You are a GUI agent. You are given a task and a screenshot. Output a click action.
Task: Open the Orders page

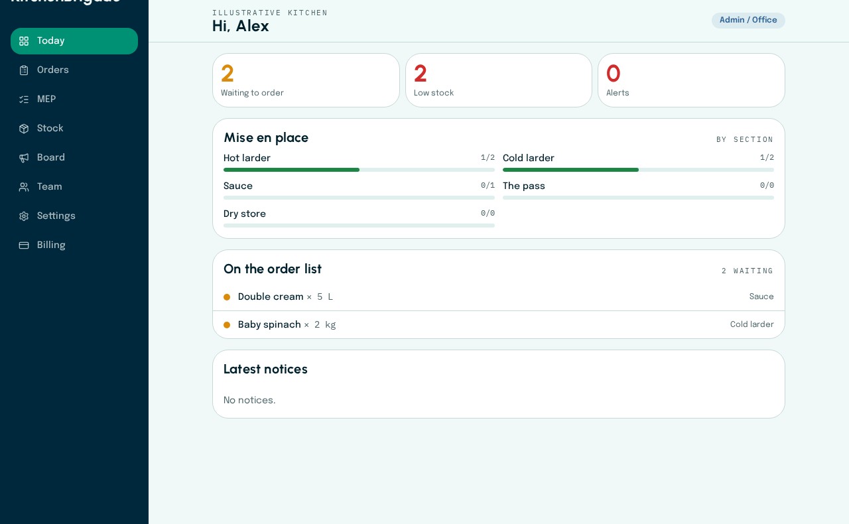[74, 70]
